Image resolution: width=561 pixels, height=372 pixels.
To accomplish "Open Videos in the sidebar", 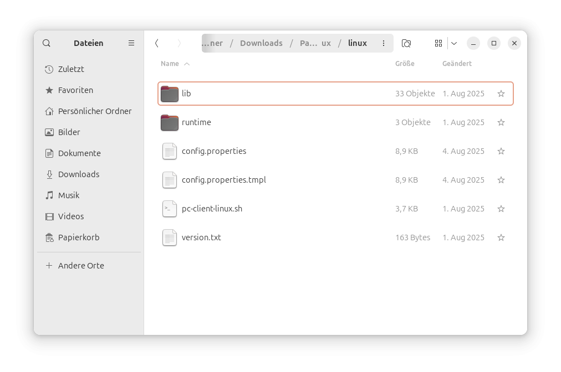I will coord(89,216).
